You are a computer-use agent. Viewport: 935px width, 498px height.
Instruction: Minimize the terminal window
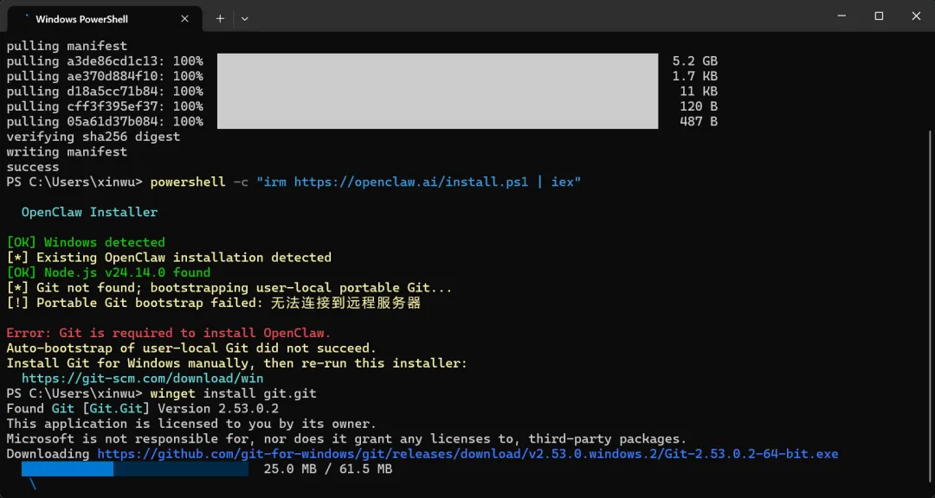pos(841,16)
